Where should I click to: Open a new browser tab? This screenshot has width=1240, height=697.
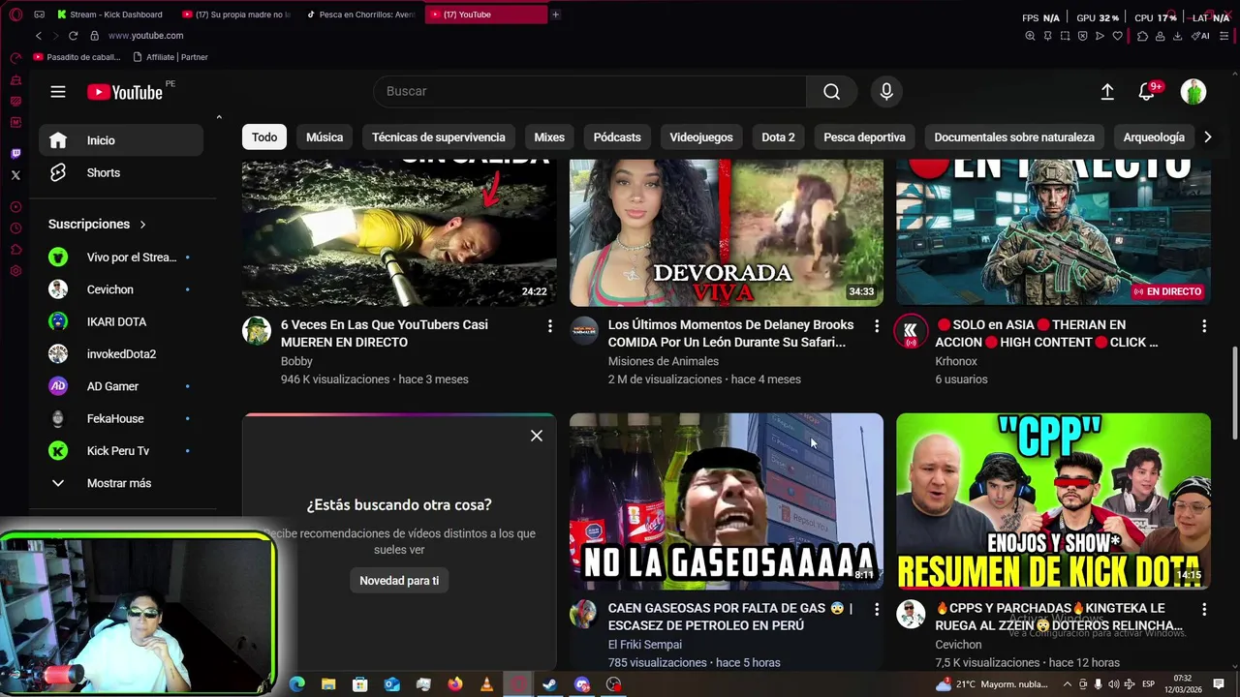click(x=555, y=15)
